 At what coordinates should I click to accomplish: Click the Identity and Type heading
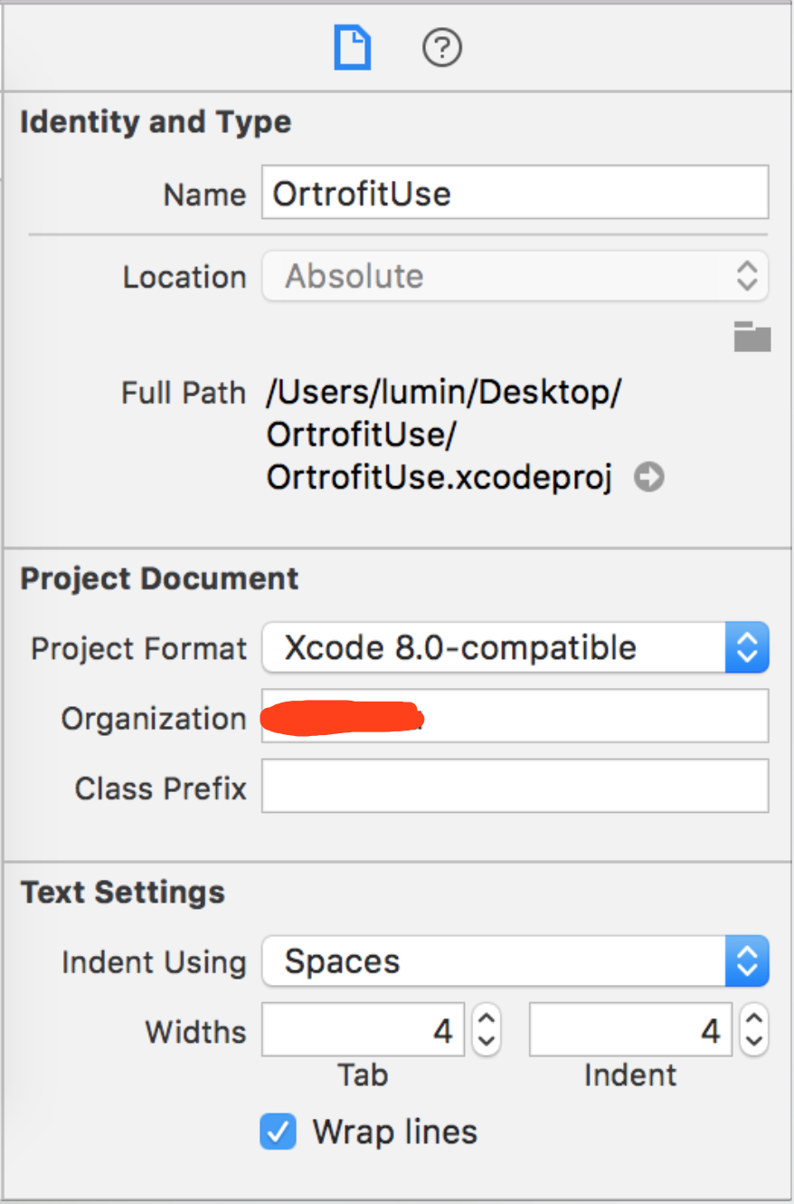tap(156, 121)
